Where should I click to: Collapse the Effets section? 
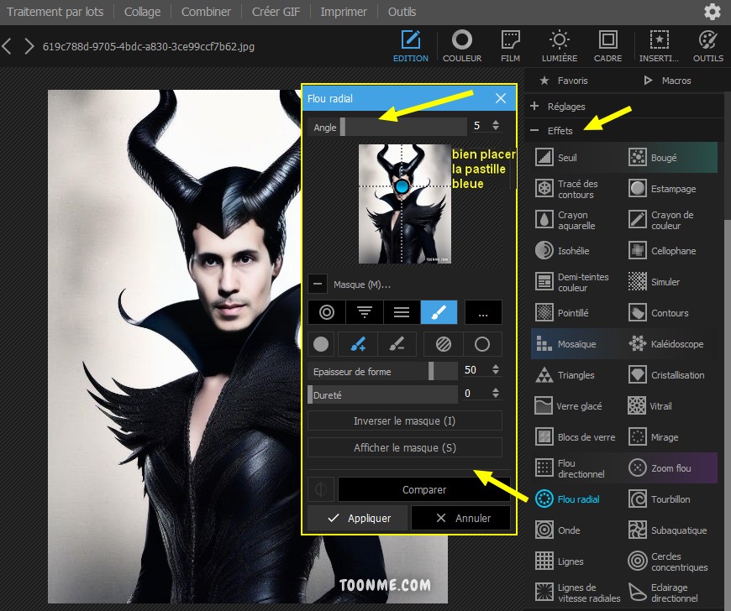tap(534, 131)
